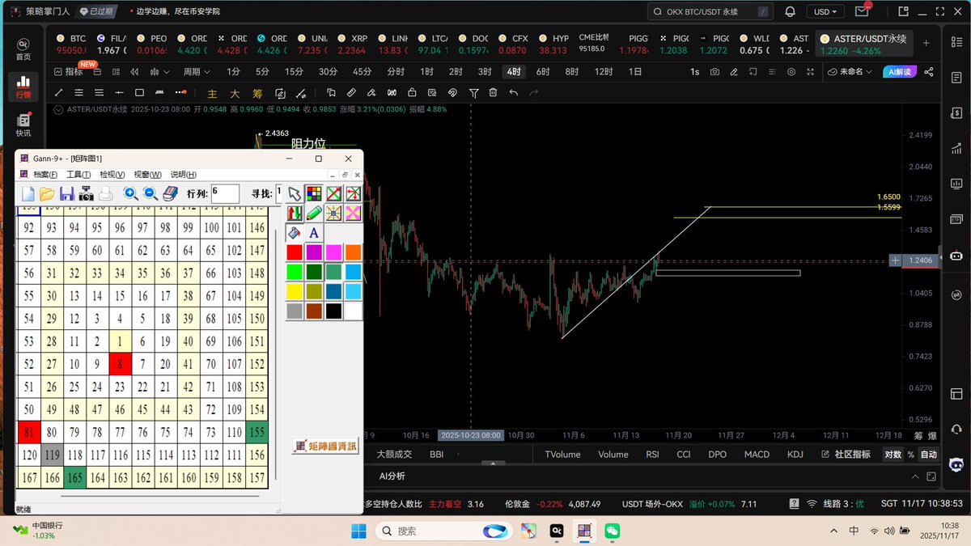Click the new file icon in Gann-9+

(x=28, y=193)
